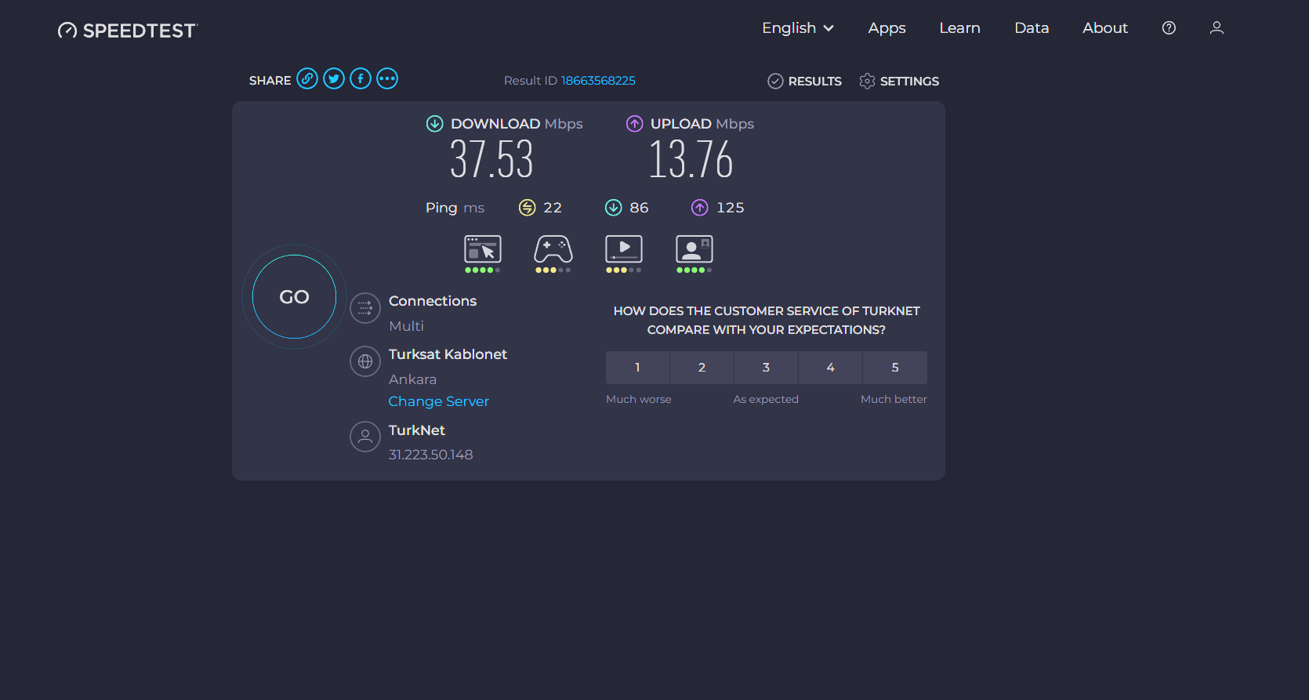
Task: Open the Apps menu
Action: [887, 28]
